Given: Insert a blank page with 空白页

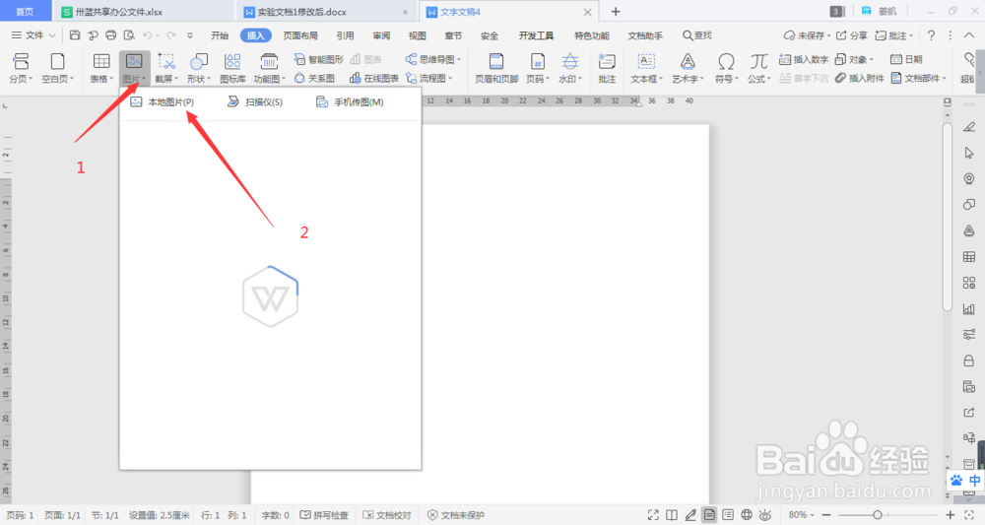Looking at the screenshot, I should (x=57, y=68).
